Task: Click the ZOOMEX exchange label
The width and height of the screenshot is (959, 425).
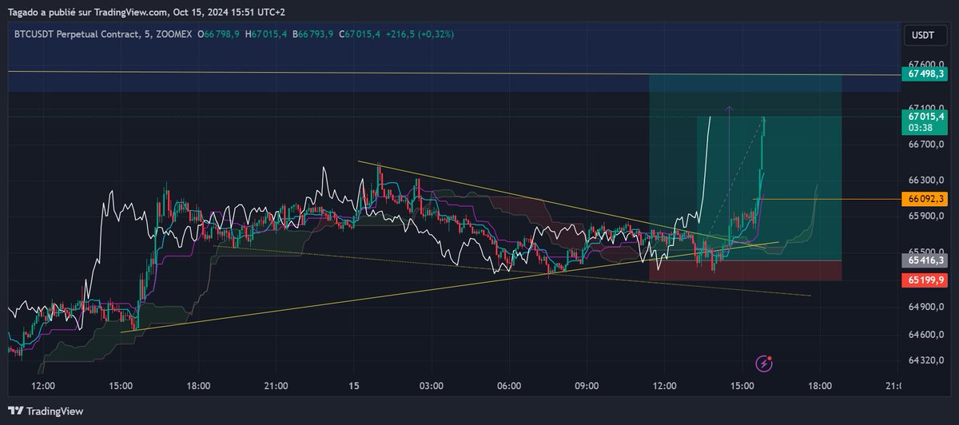Action: pyautogui.click(x=173, y=34)
